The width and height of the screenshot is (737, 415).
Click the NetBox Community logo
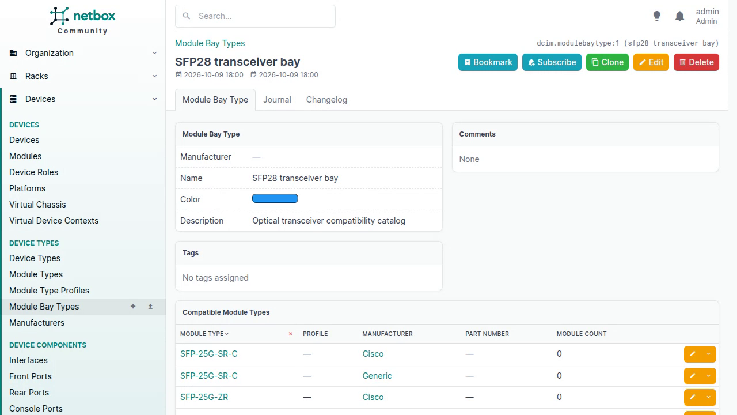point(82,21)
